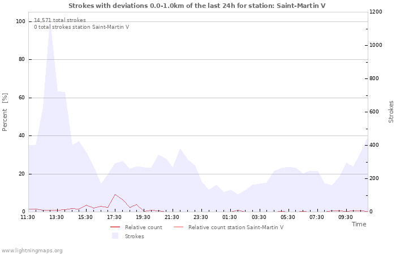
Task: Click the 17:30 time axis label
Action: click(x=114, y=217)
